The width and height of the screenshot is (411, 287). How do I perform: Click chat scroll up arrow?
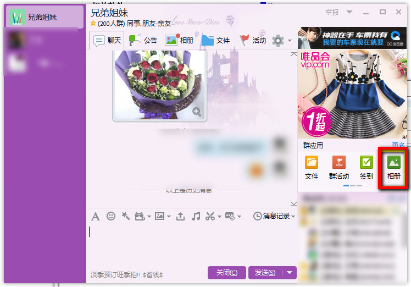(x=293, y=54)
